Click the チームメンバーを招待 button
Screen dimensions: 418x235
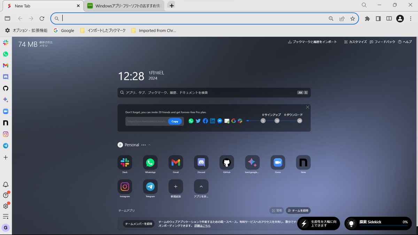pyautogui.click(x=139, y=224)
